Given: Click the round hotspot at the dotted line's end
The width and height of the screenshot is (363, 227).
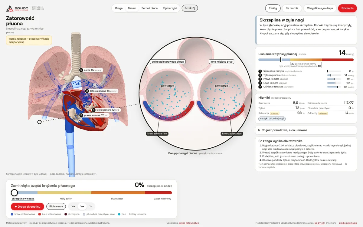Looking at the screenshot, I should [39, 122].
